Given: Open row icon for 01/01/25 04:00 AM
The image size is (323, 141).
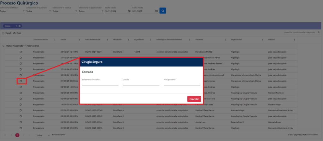Looking at the screenshot, I should (21, 81).
